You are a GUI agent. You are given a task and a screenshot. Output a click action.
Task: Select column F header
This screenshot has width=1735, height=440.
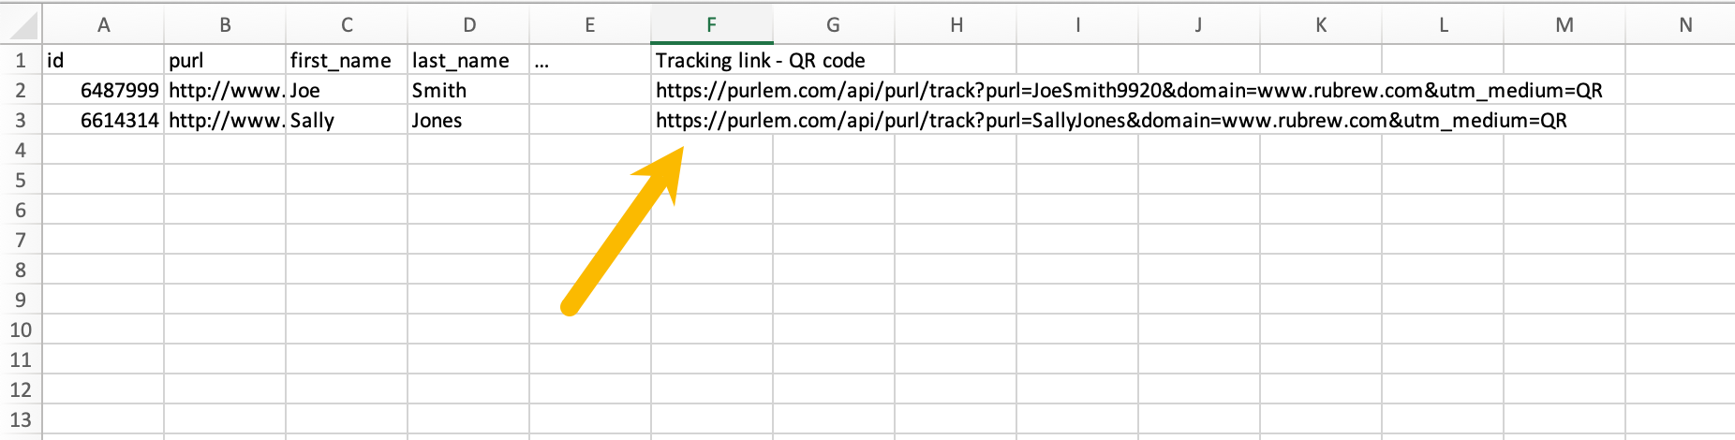point(712,24)
